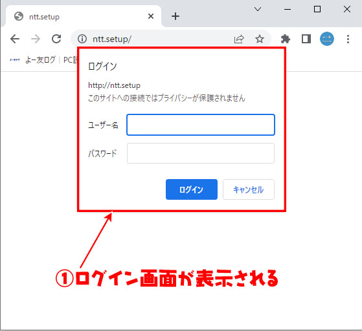
Task: Click the share page icon
Action: coord(239,39)
